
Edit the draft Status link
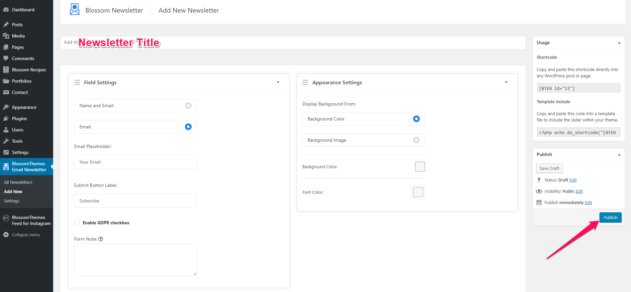coord(573,180)
